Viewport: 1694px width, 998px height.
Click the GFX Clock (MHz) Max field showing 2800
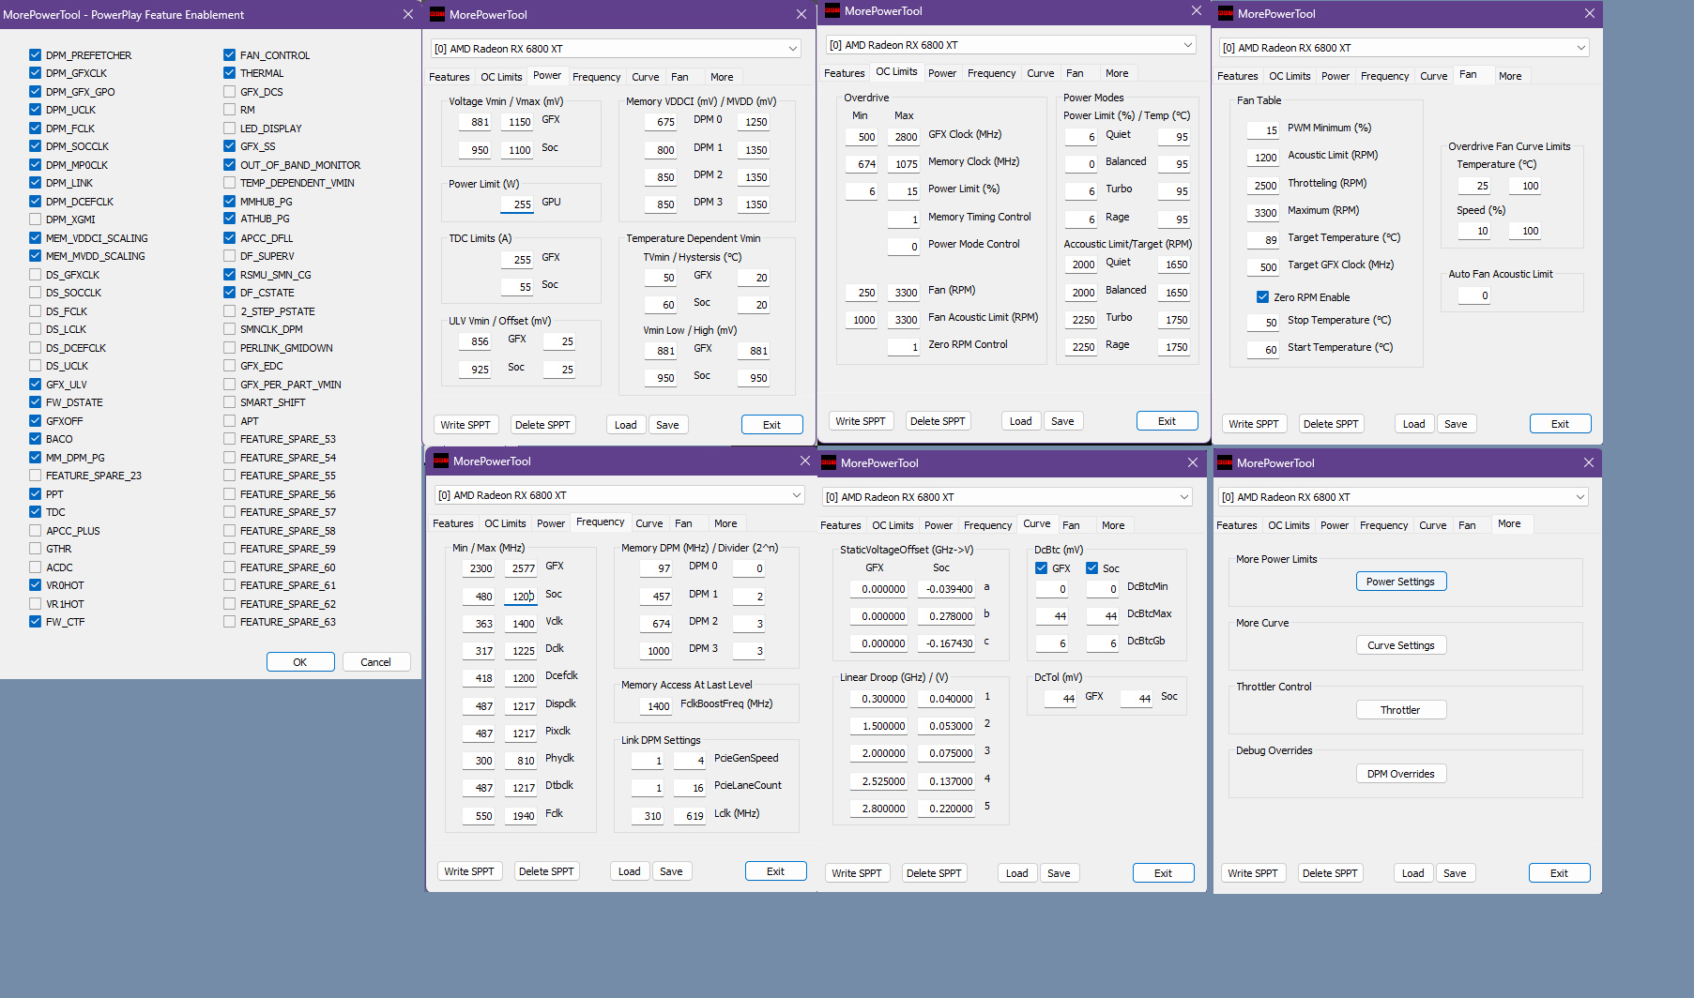point(904,136)
